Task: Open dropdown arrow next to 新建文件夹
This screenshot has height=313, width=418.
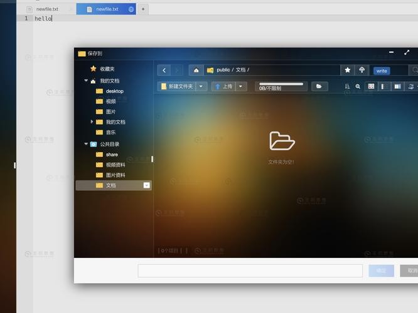Action: pos(201,86)
